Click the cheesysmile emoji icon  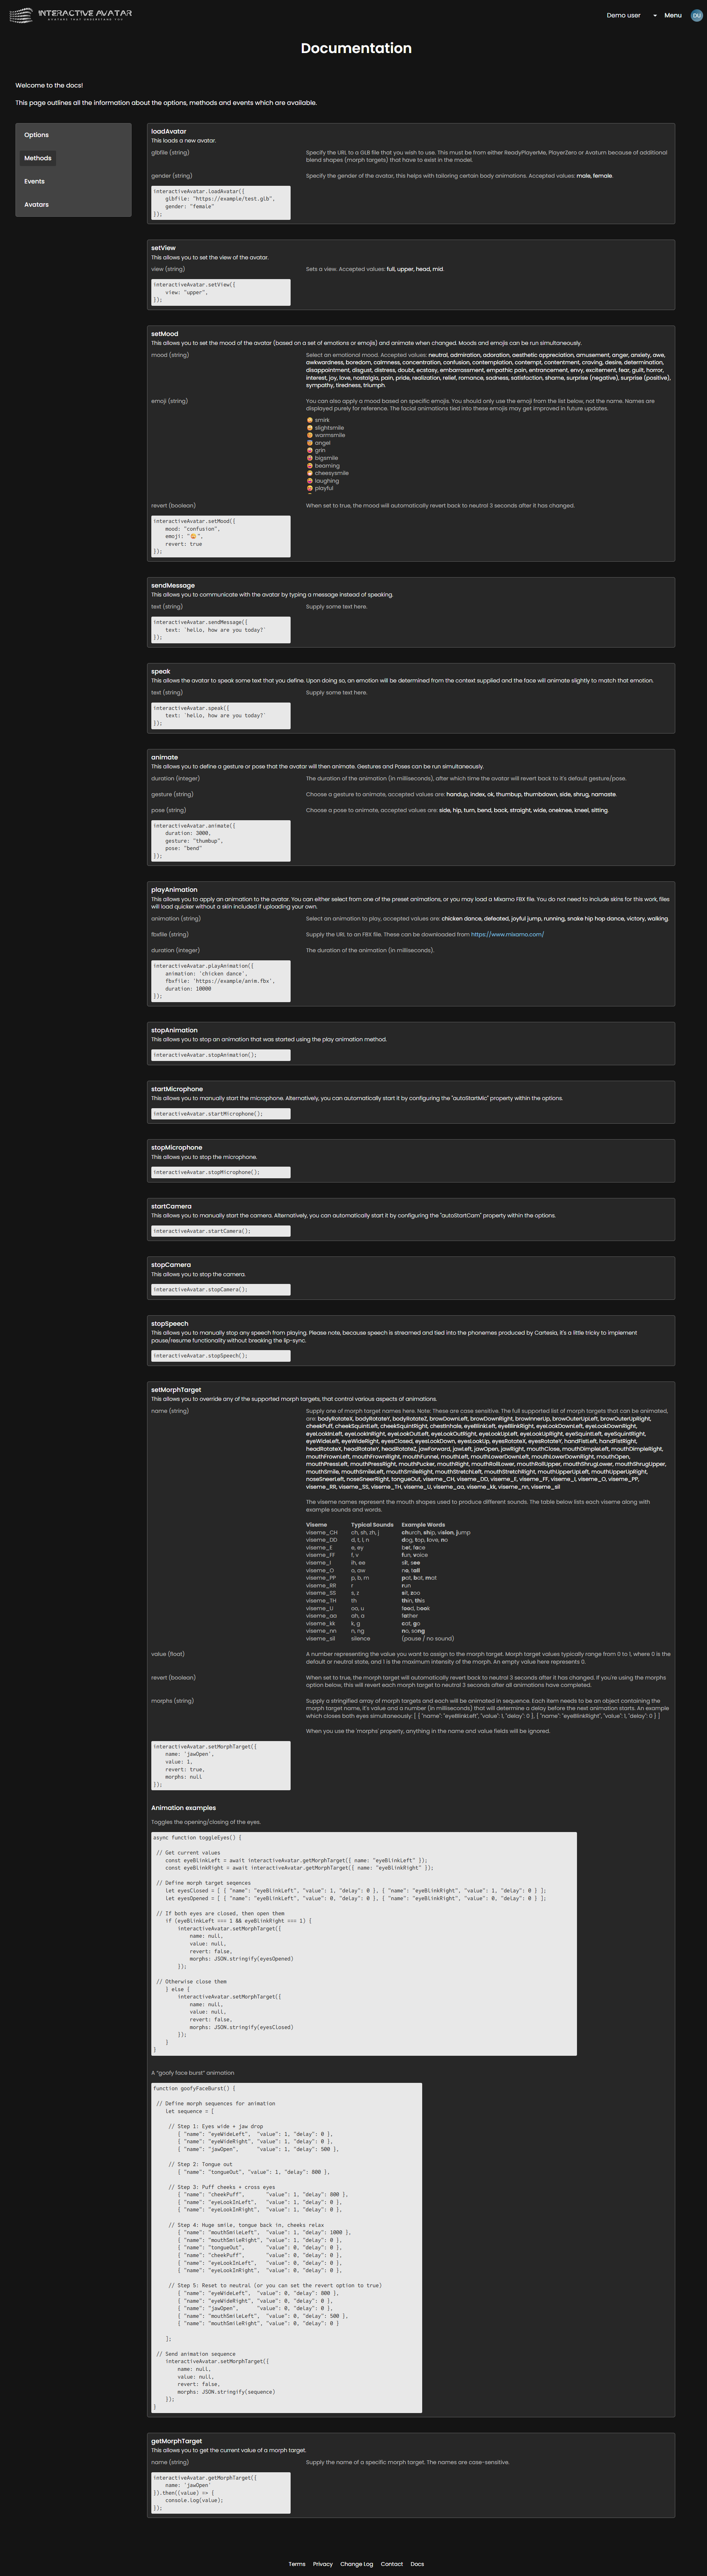coord(310,473)
